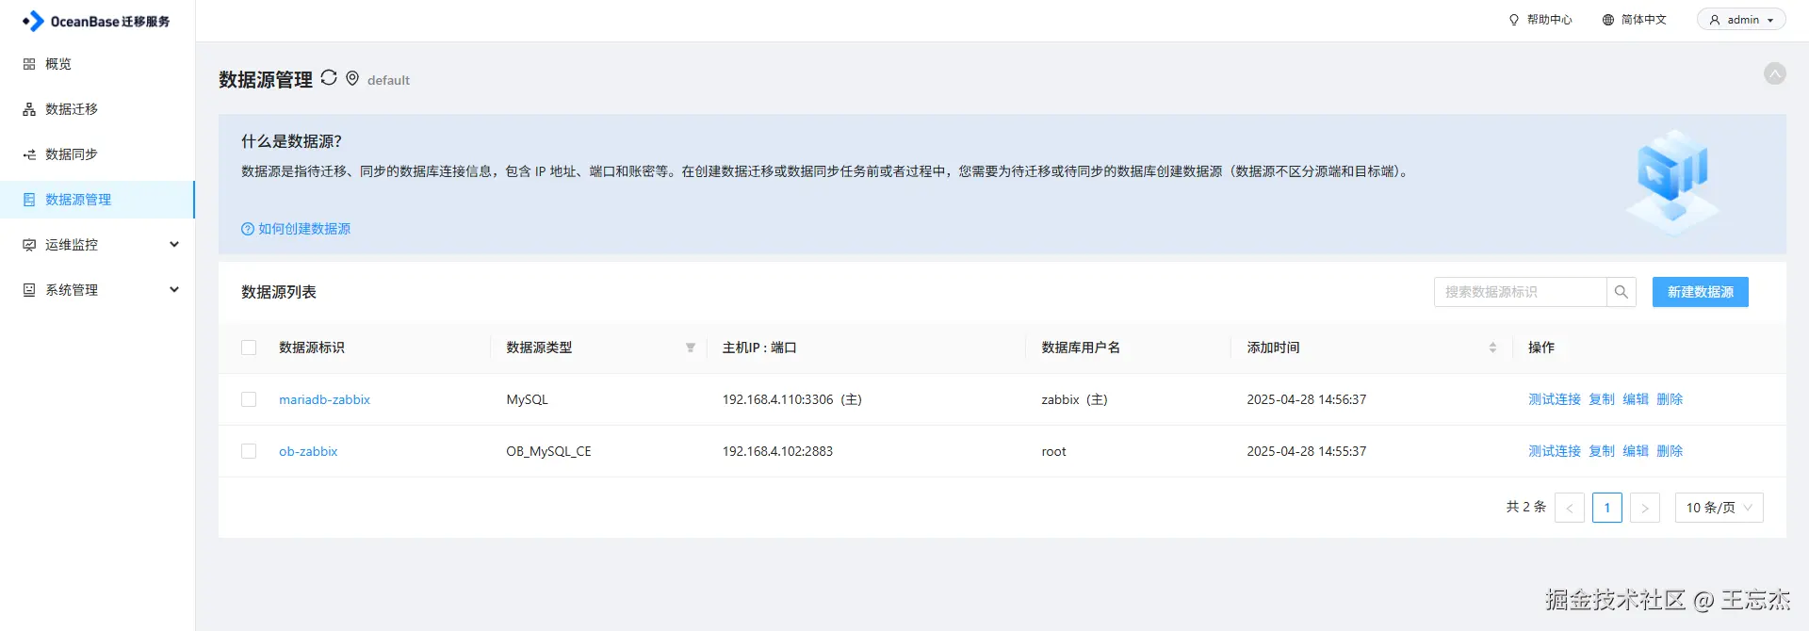Collapse the info banner with round arrow

click(1775, 73)
